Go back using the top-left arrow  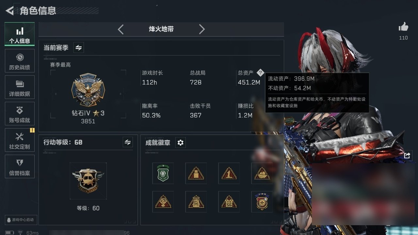[x=10, y=11]
